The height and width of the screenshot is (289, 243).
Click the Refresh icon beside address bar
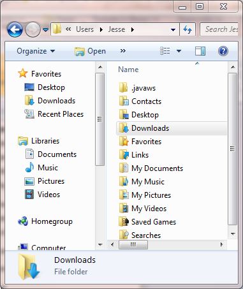pos(188,29)
